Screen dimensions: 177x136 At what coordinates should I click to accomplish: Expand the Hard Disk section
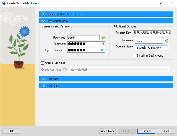106,86
